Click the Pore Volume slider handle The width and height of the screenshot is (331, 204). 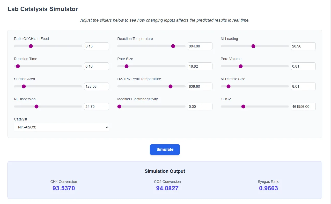coord(240,66)
